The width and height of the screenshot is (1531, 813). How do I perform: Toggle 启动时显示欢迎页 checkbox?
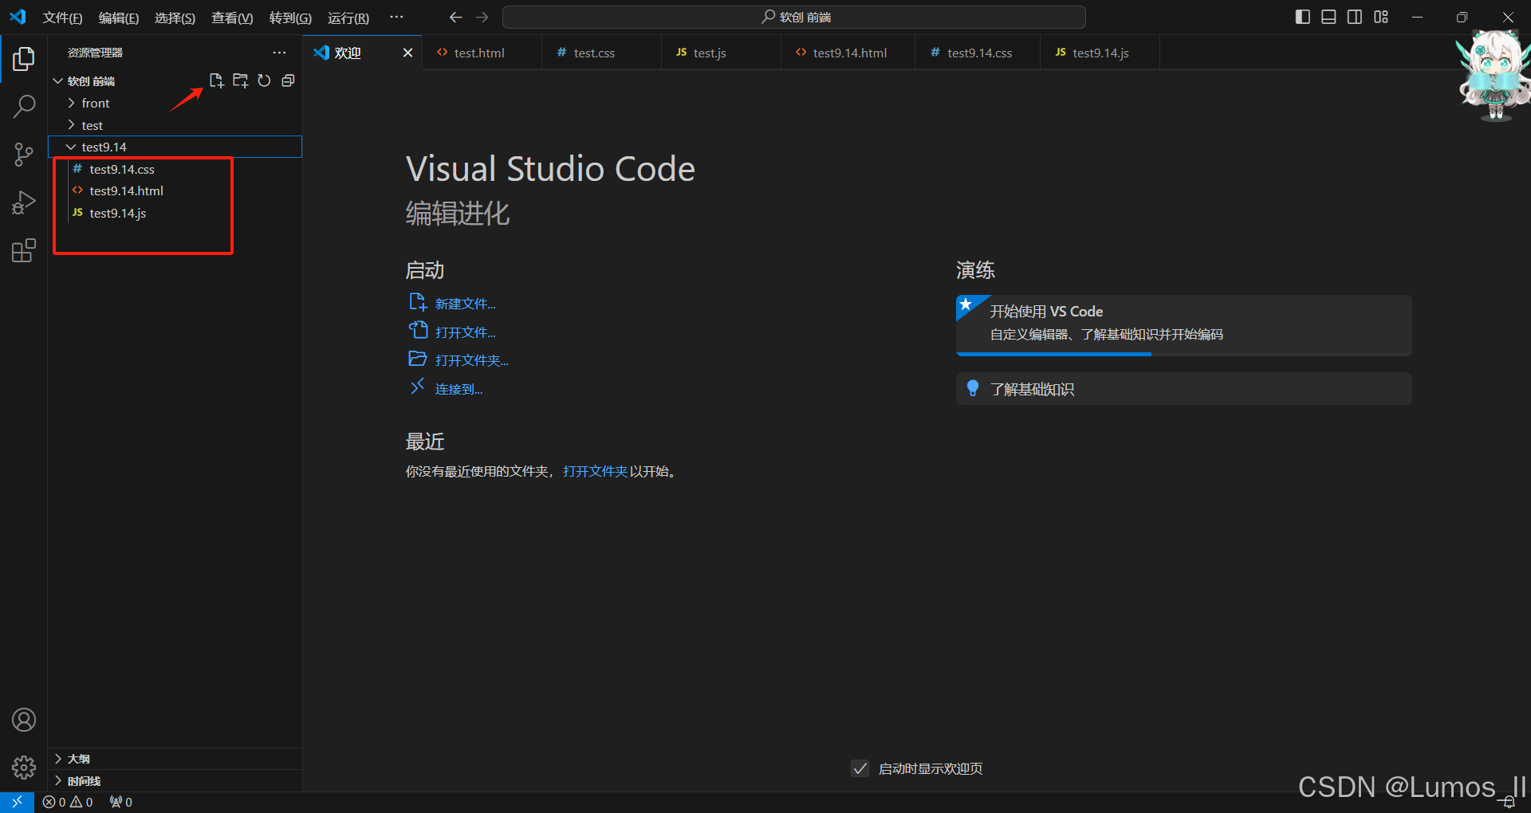coord(860,768)
